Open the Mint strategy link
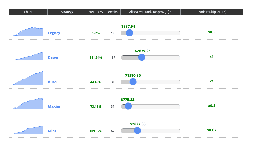Image resolution: width=256 pixels, height=141 pixels. (52, 131)
